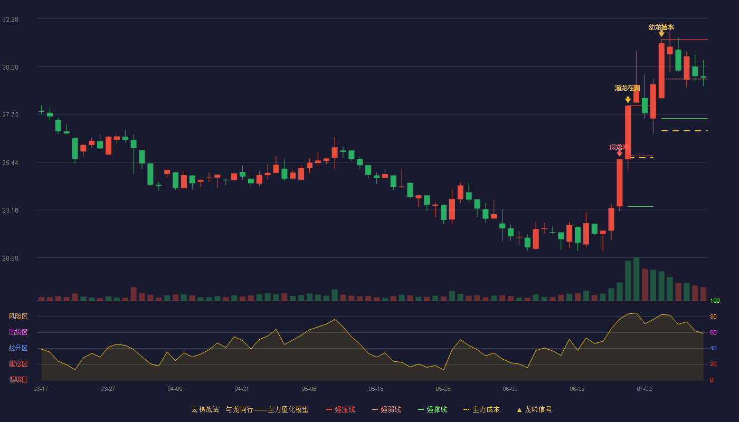
Task: Click the 27.72 price axis label
Action: pos(10,115)
